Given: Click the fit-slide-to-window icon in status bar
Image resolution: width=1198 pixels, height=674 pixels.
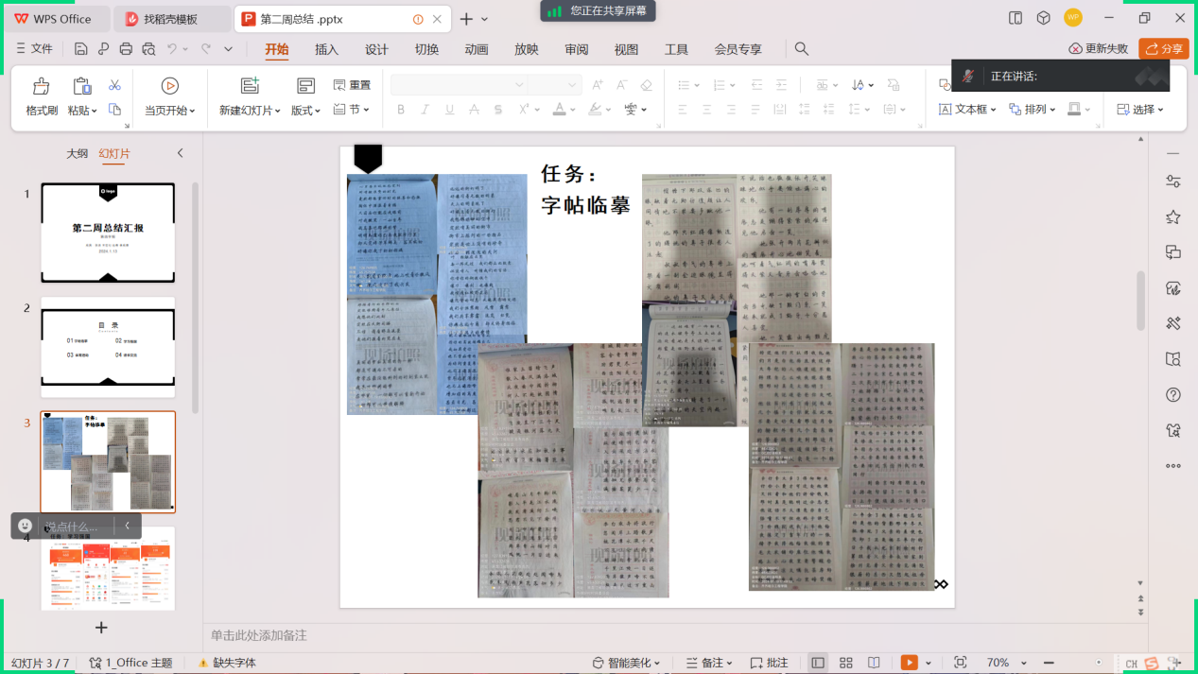Looking at the screenshot, I should (x=961, y=663).
